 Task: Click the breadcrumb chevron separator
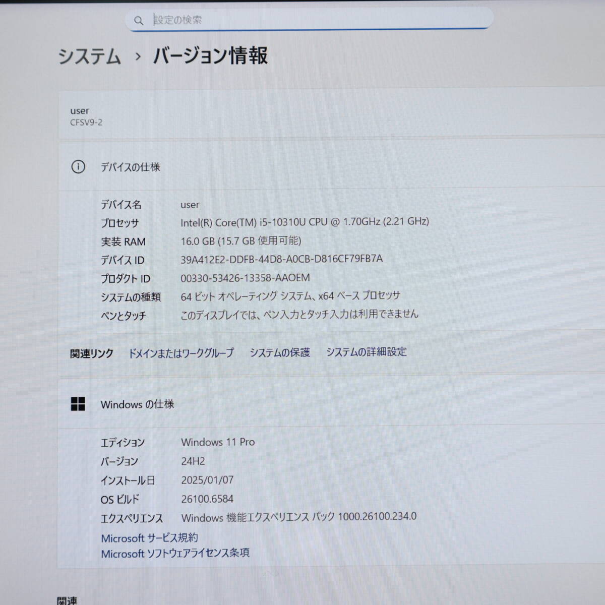click(x=138, y=56)
